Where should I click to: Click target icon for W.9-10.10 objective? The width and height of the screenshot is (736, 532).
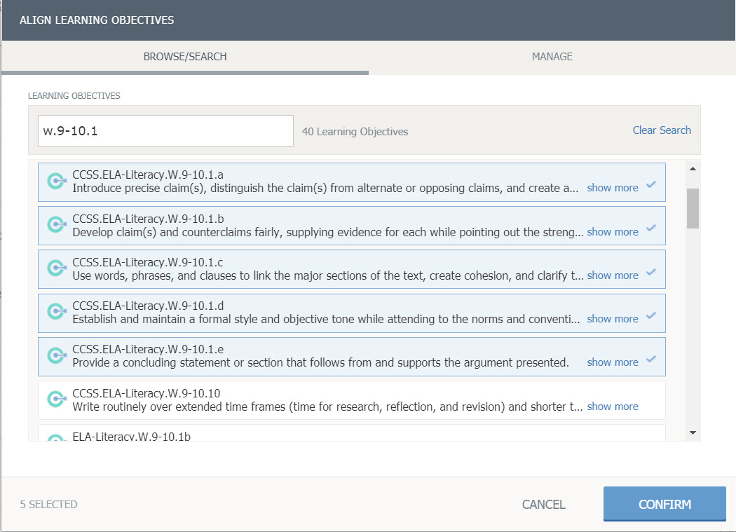click(x=56, y=400)
